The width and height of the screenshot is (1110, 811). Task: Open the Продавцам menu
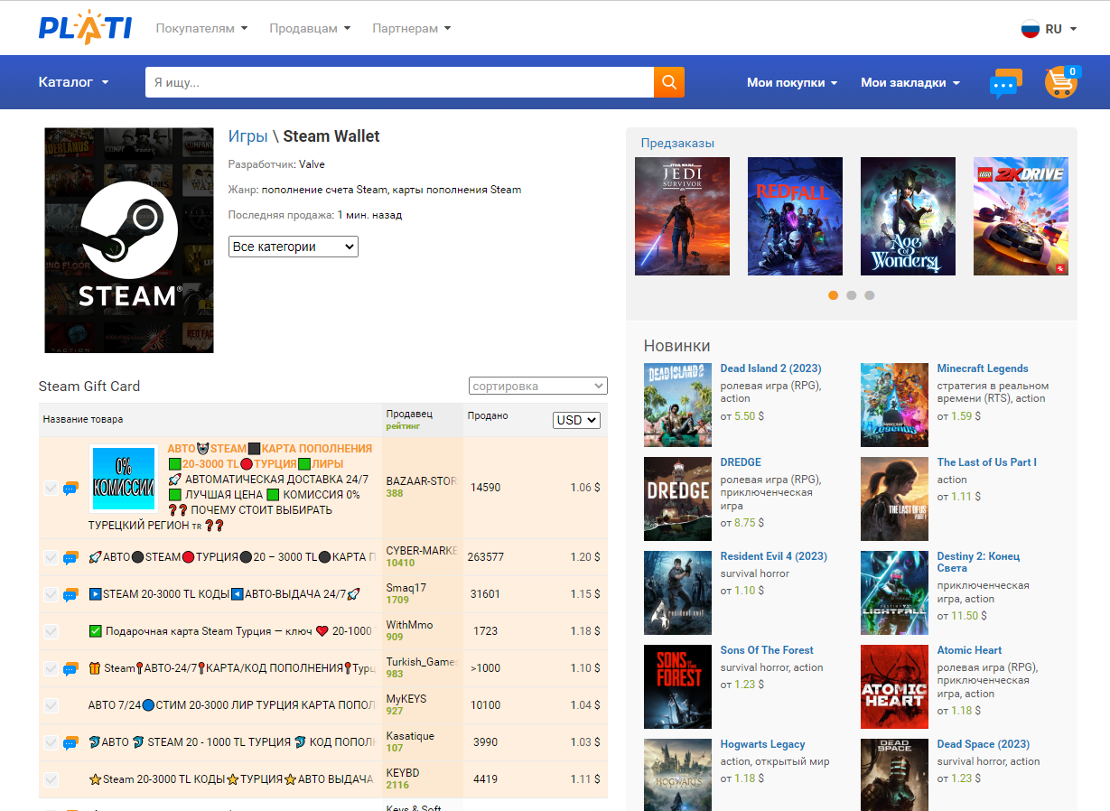coord(310,29)
